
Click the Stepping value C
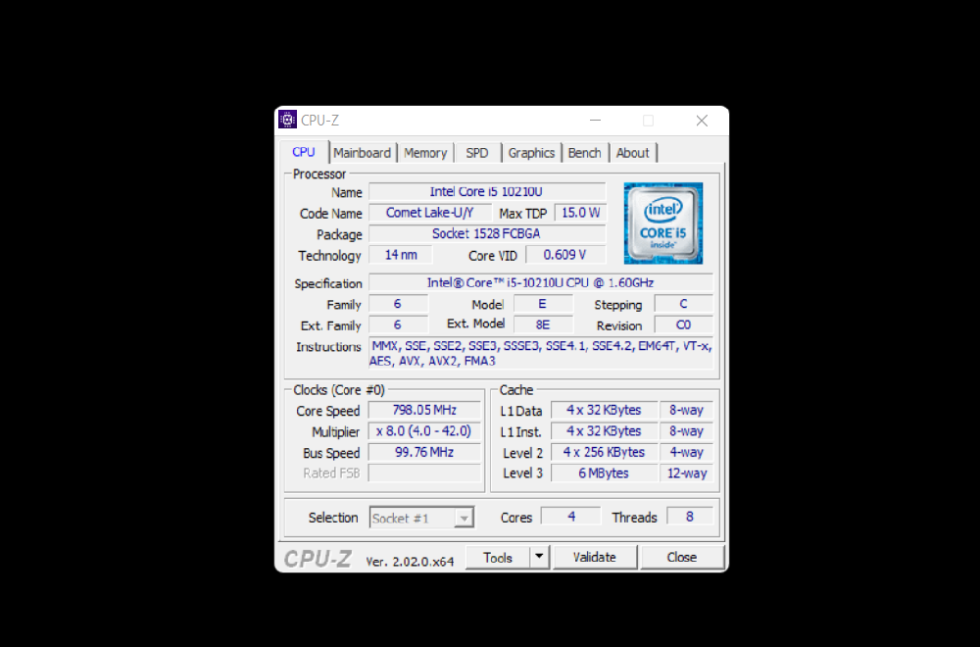click(x=683, y=304)
